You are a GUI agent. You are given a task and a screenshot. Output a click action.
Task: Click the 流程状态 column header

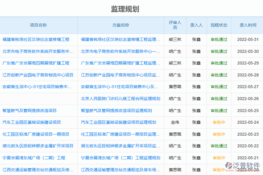point(219,25)
